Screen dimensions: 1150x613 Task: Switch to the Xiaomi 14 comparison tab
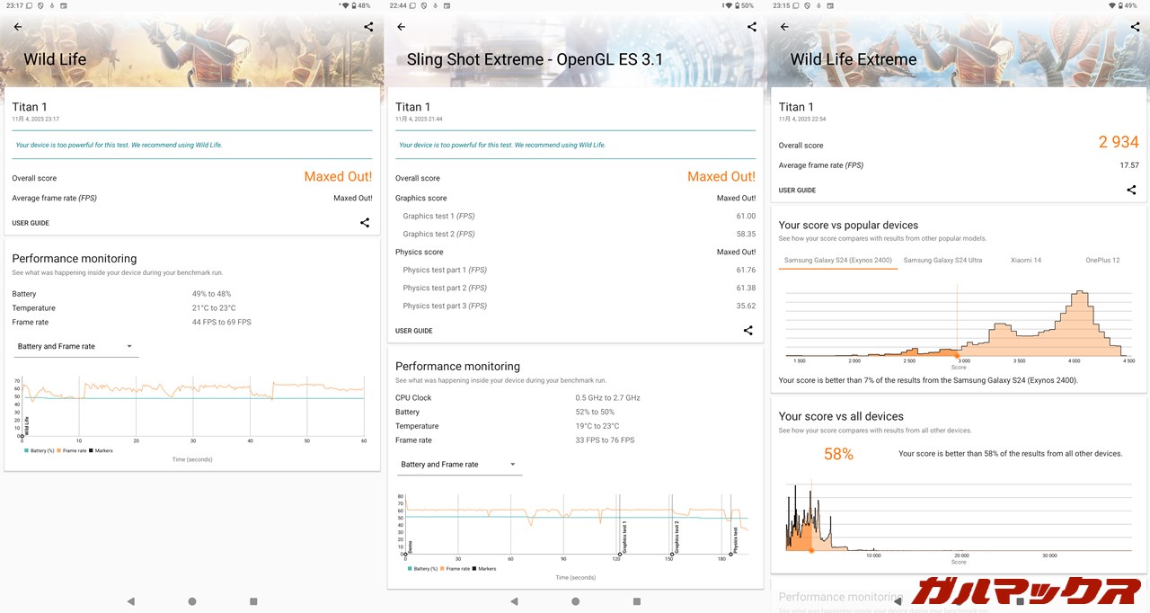click(1025, 260)
